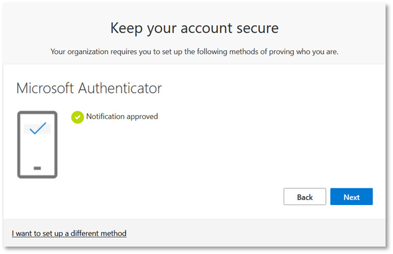Click the organization requirement description text
The height and width of the screenshot is (254, 393).
click(x=194, y=51)
